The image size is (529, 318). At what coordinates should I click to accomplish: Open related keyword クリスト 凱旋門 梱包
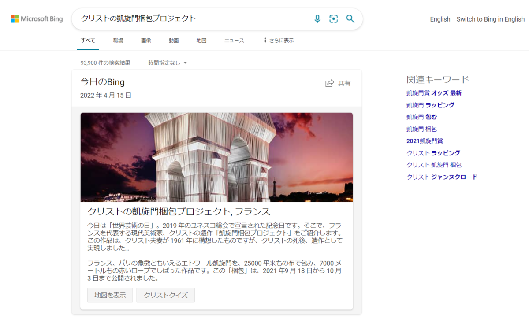(434, 165)
